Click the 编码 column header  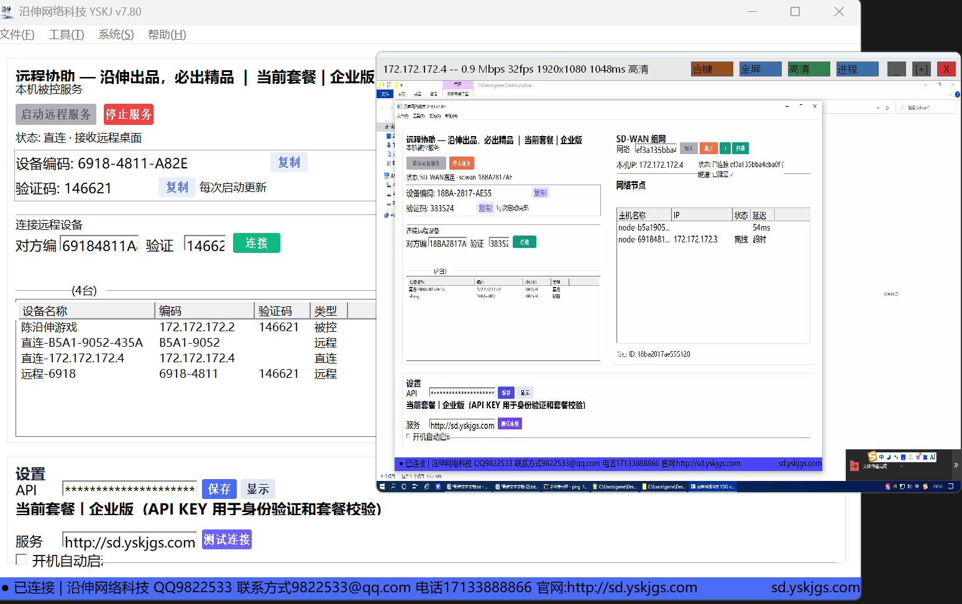pyautogui.click(x=204, y=311)
